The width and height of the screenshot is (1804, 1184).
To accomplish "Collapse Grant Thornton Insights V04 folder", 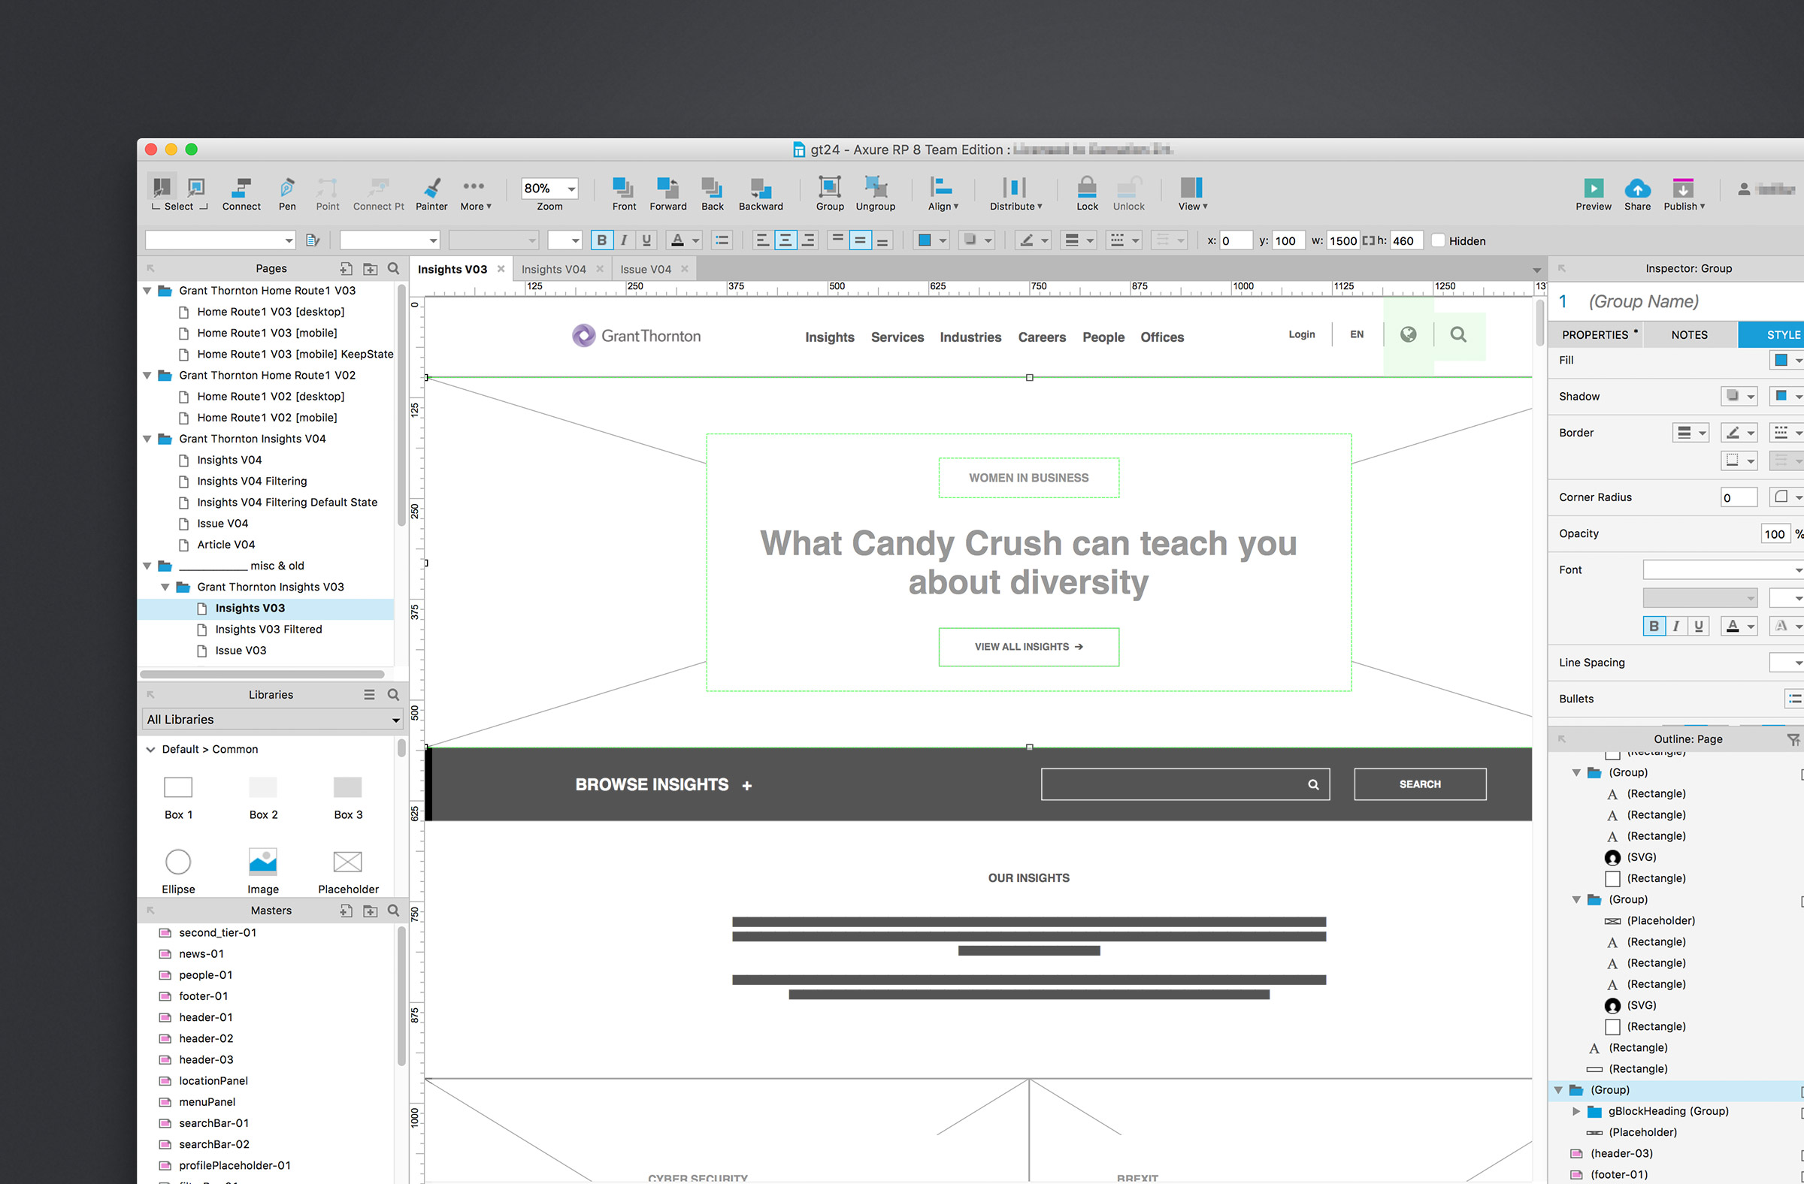I will click(147, 439).
